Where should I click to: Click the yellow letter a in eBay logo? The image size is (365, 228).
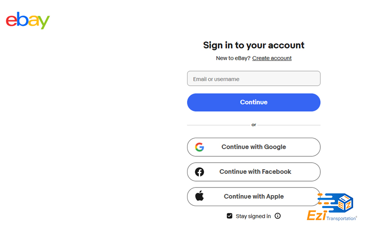tap(33, 21)
